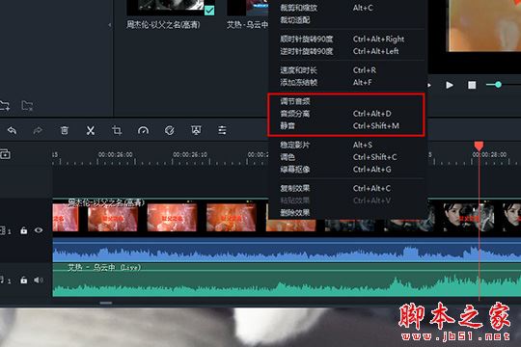Image resolution: width=521 pixels, height=347 pixels.
Task: Uncheck the 周杰伦-以父之名 media thumbnail checkmark
Action: [x=209, y=11]
